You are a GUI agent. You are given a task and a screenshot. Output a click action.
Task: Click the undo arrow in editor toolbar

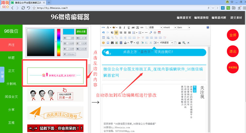click(x=103, y=33)
